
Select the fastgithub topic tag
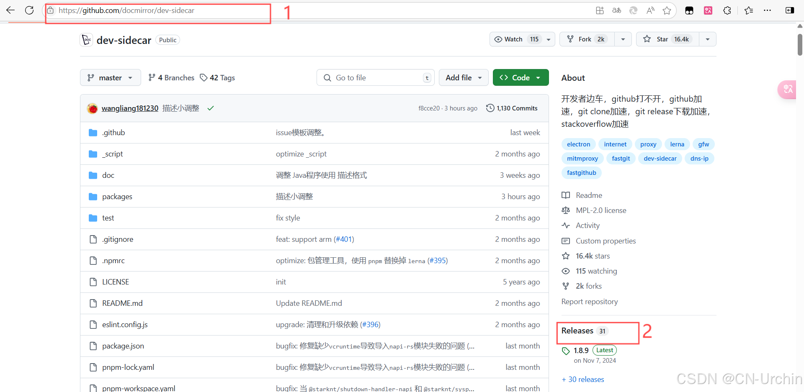(581, 173)
